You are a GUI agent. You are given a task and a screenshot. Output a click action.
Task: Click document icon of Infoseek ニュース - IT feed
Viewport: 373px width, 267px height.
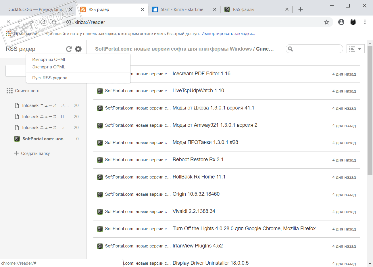click(x=17, y=116)
